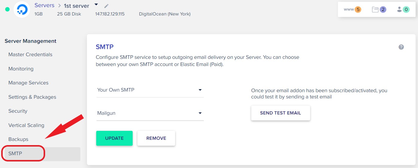This screenshot has height=168, width=418.
Task: Open Backups in Server Management
Action: click(19, 139)
